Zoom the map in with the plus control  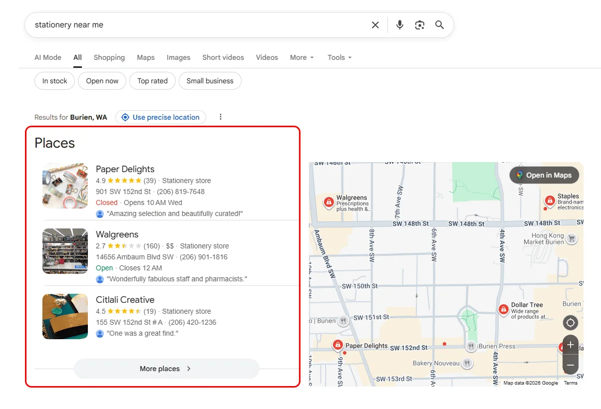[x=570, y=345]
